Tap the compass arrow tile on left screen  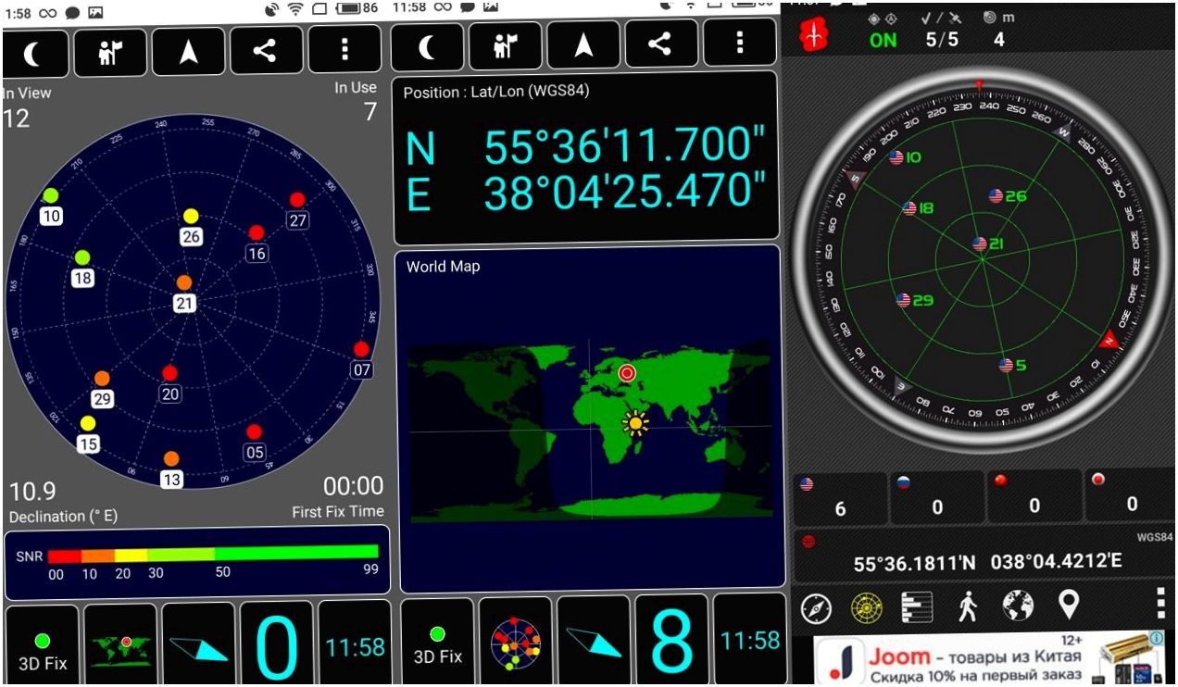pyautogui.click(x=199, y=644)
